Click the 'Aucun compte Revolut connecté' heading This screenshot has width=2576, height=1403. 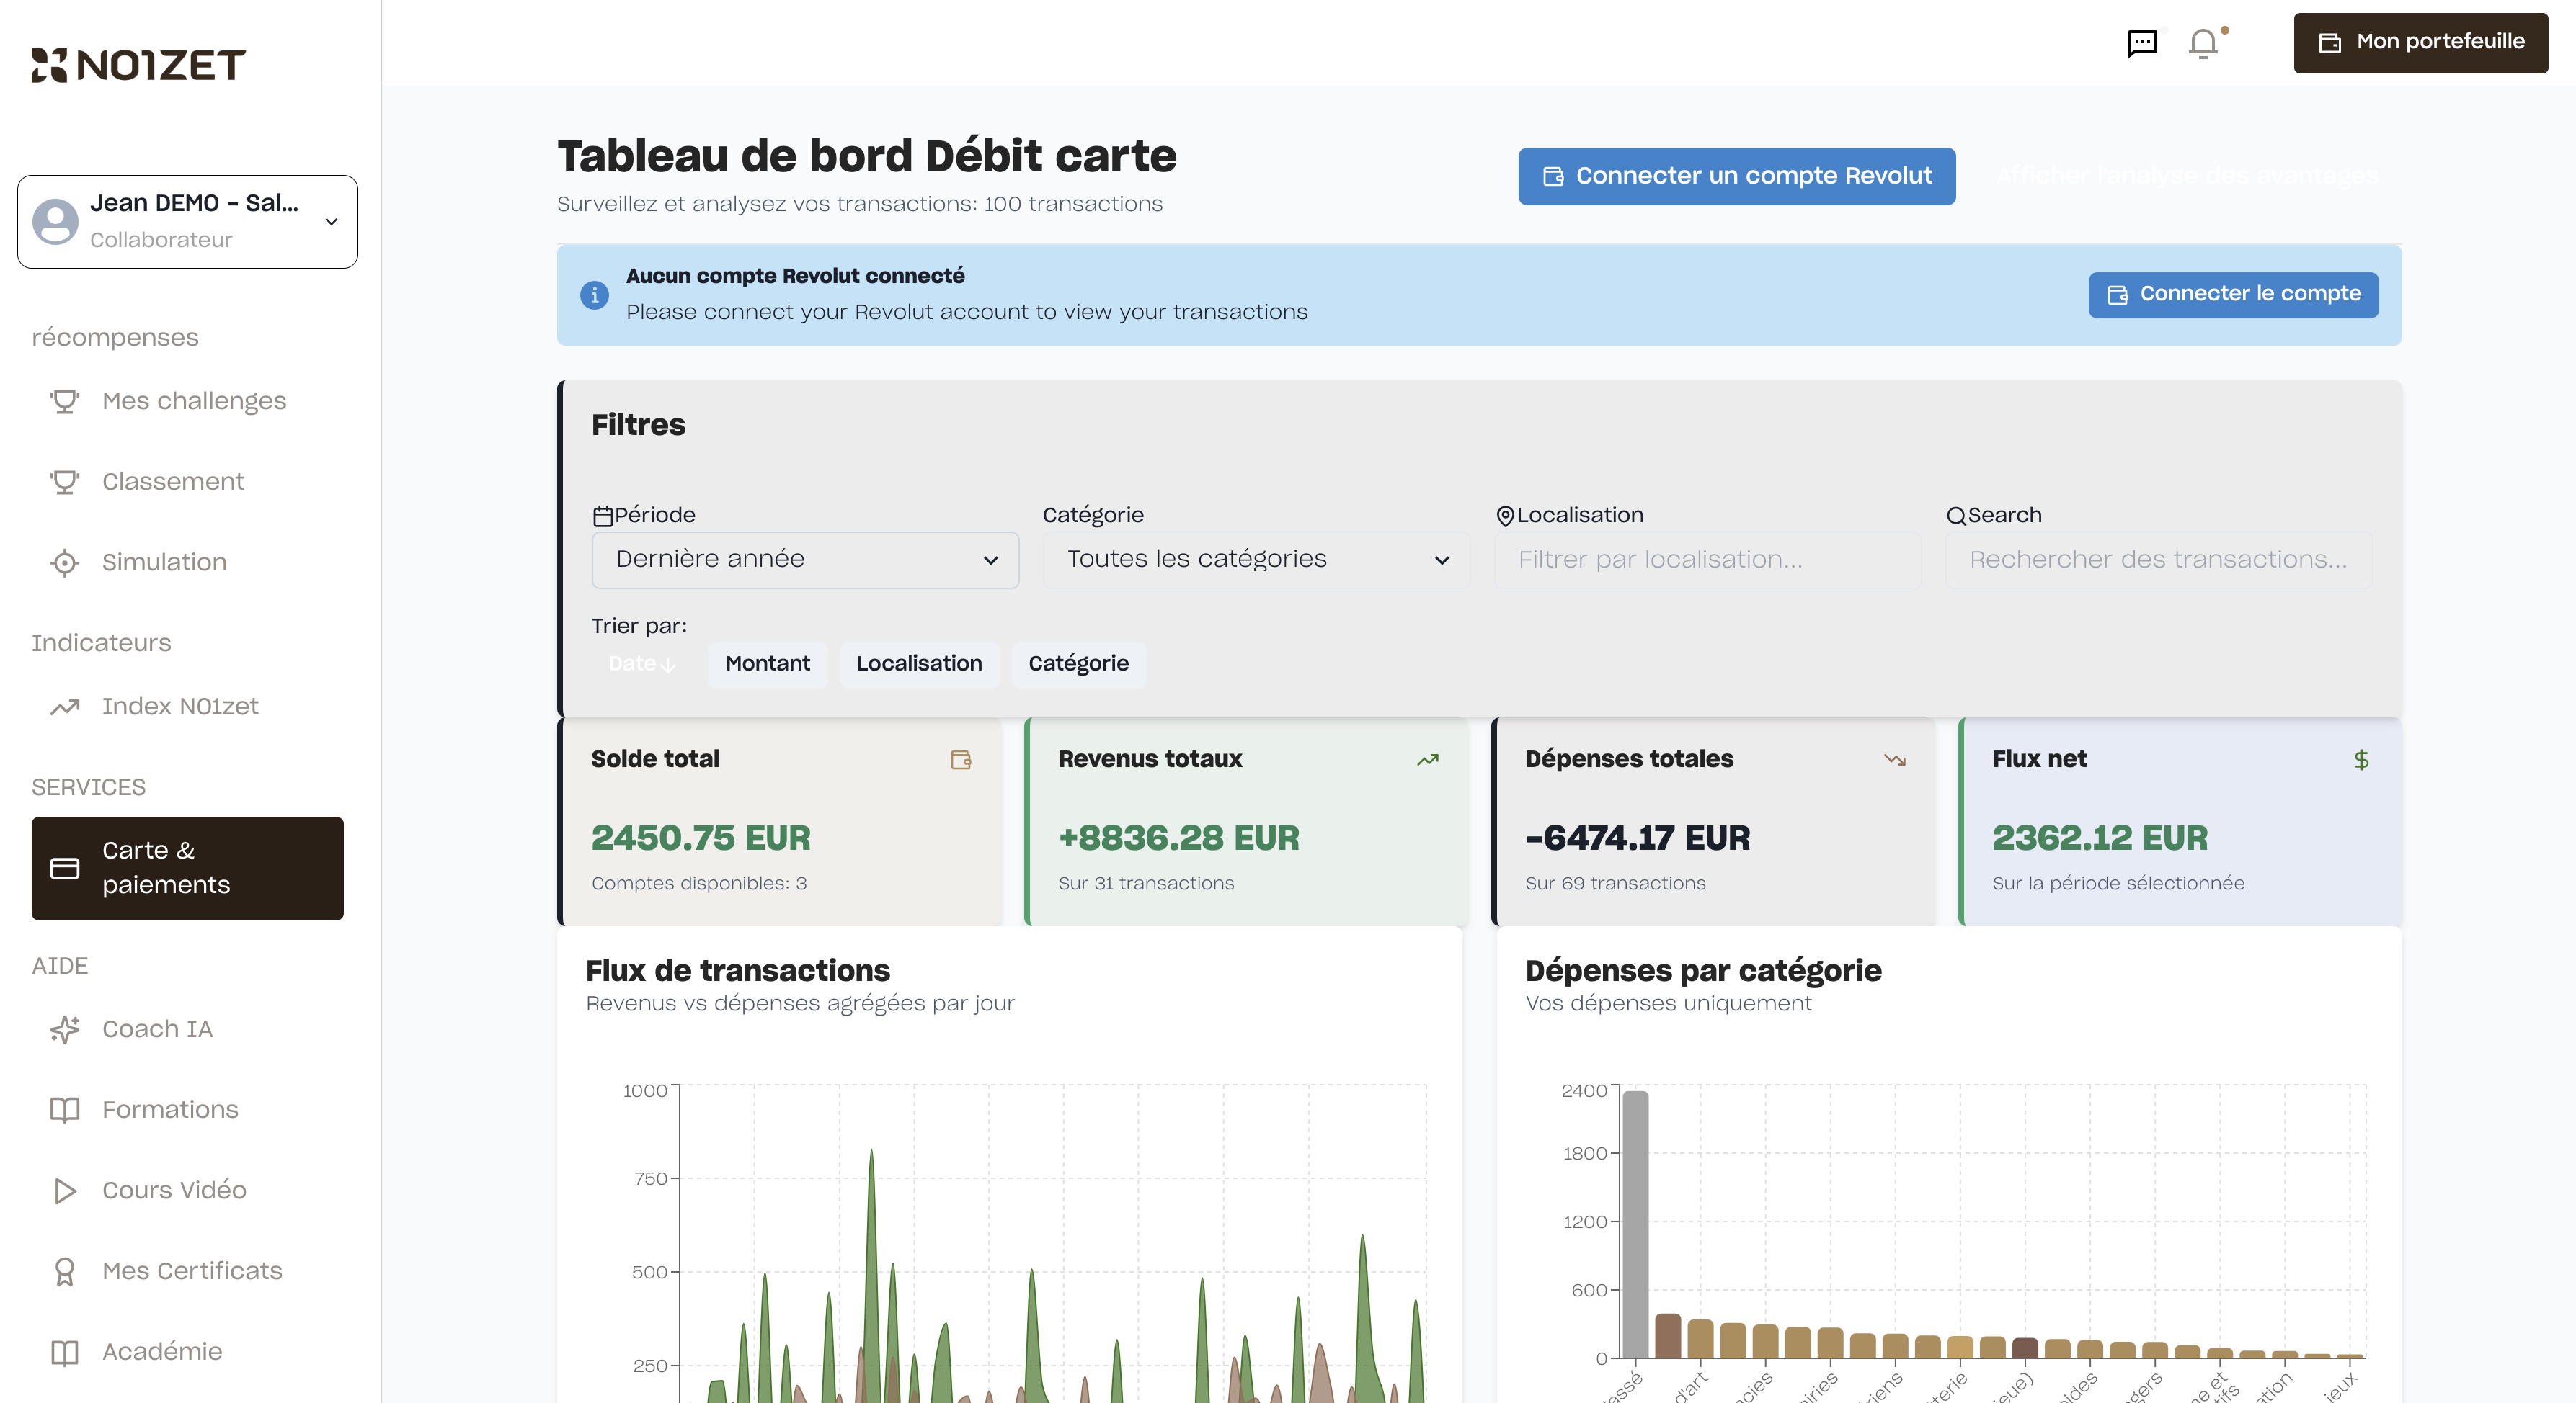coord(795,276)
